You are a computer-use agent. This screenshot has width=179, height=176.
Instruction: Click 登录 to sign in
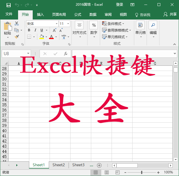coord(120,5)
